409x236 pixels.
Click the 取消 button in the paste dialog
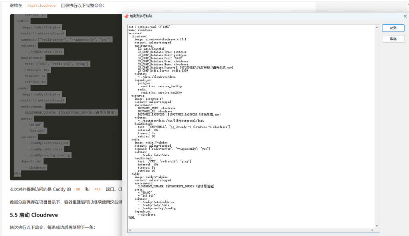(x=393, y=39)
